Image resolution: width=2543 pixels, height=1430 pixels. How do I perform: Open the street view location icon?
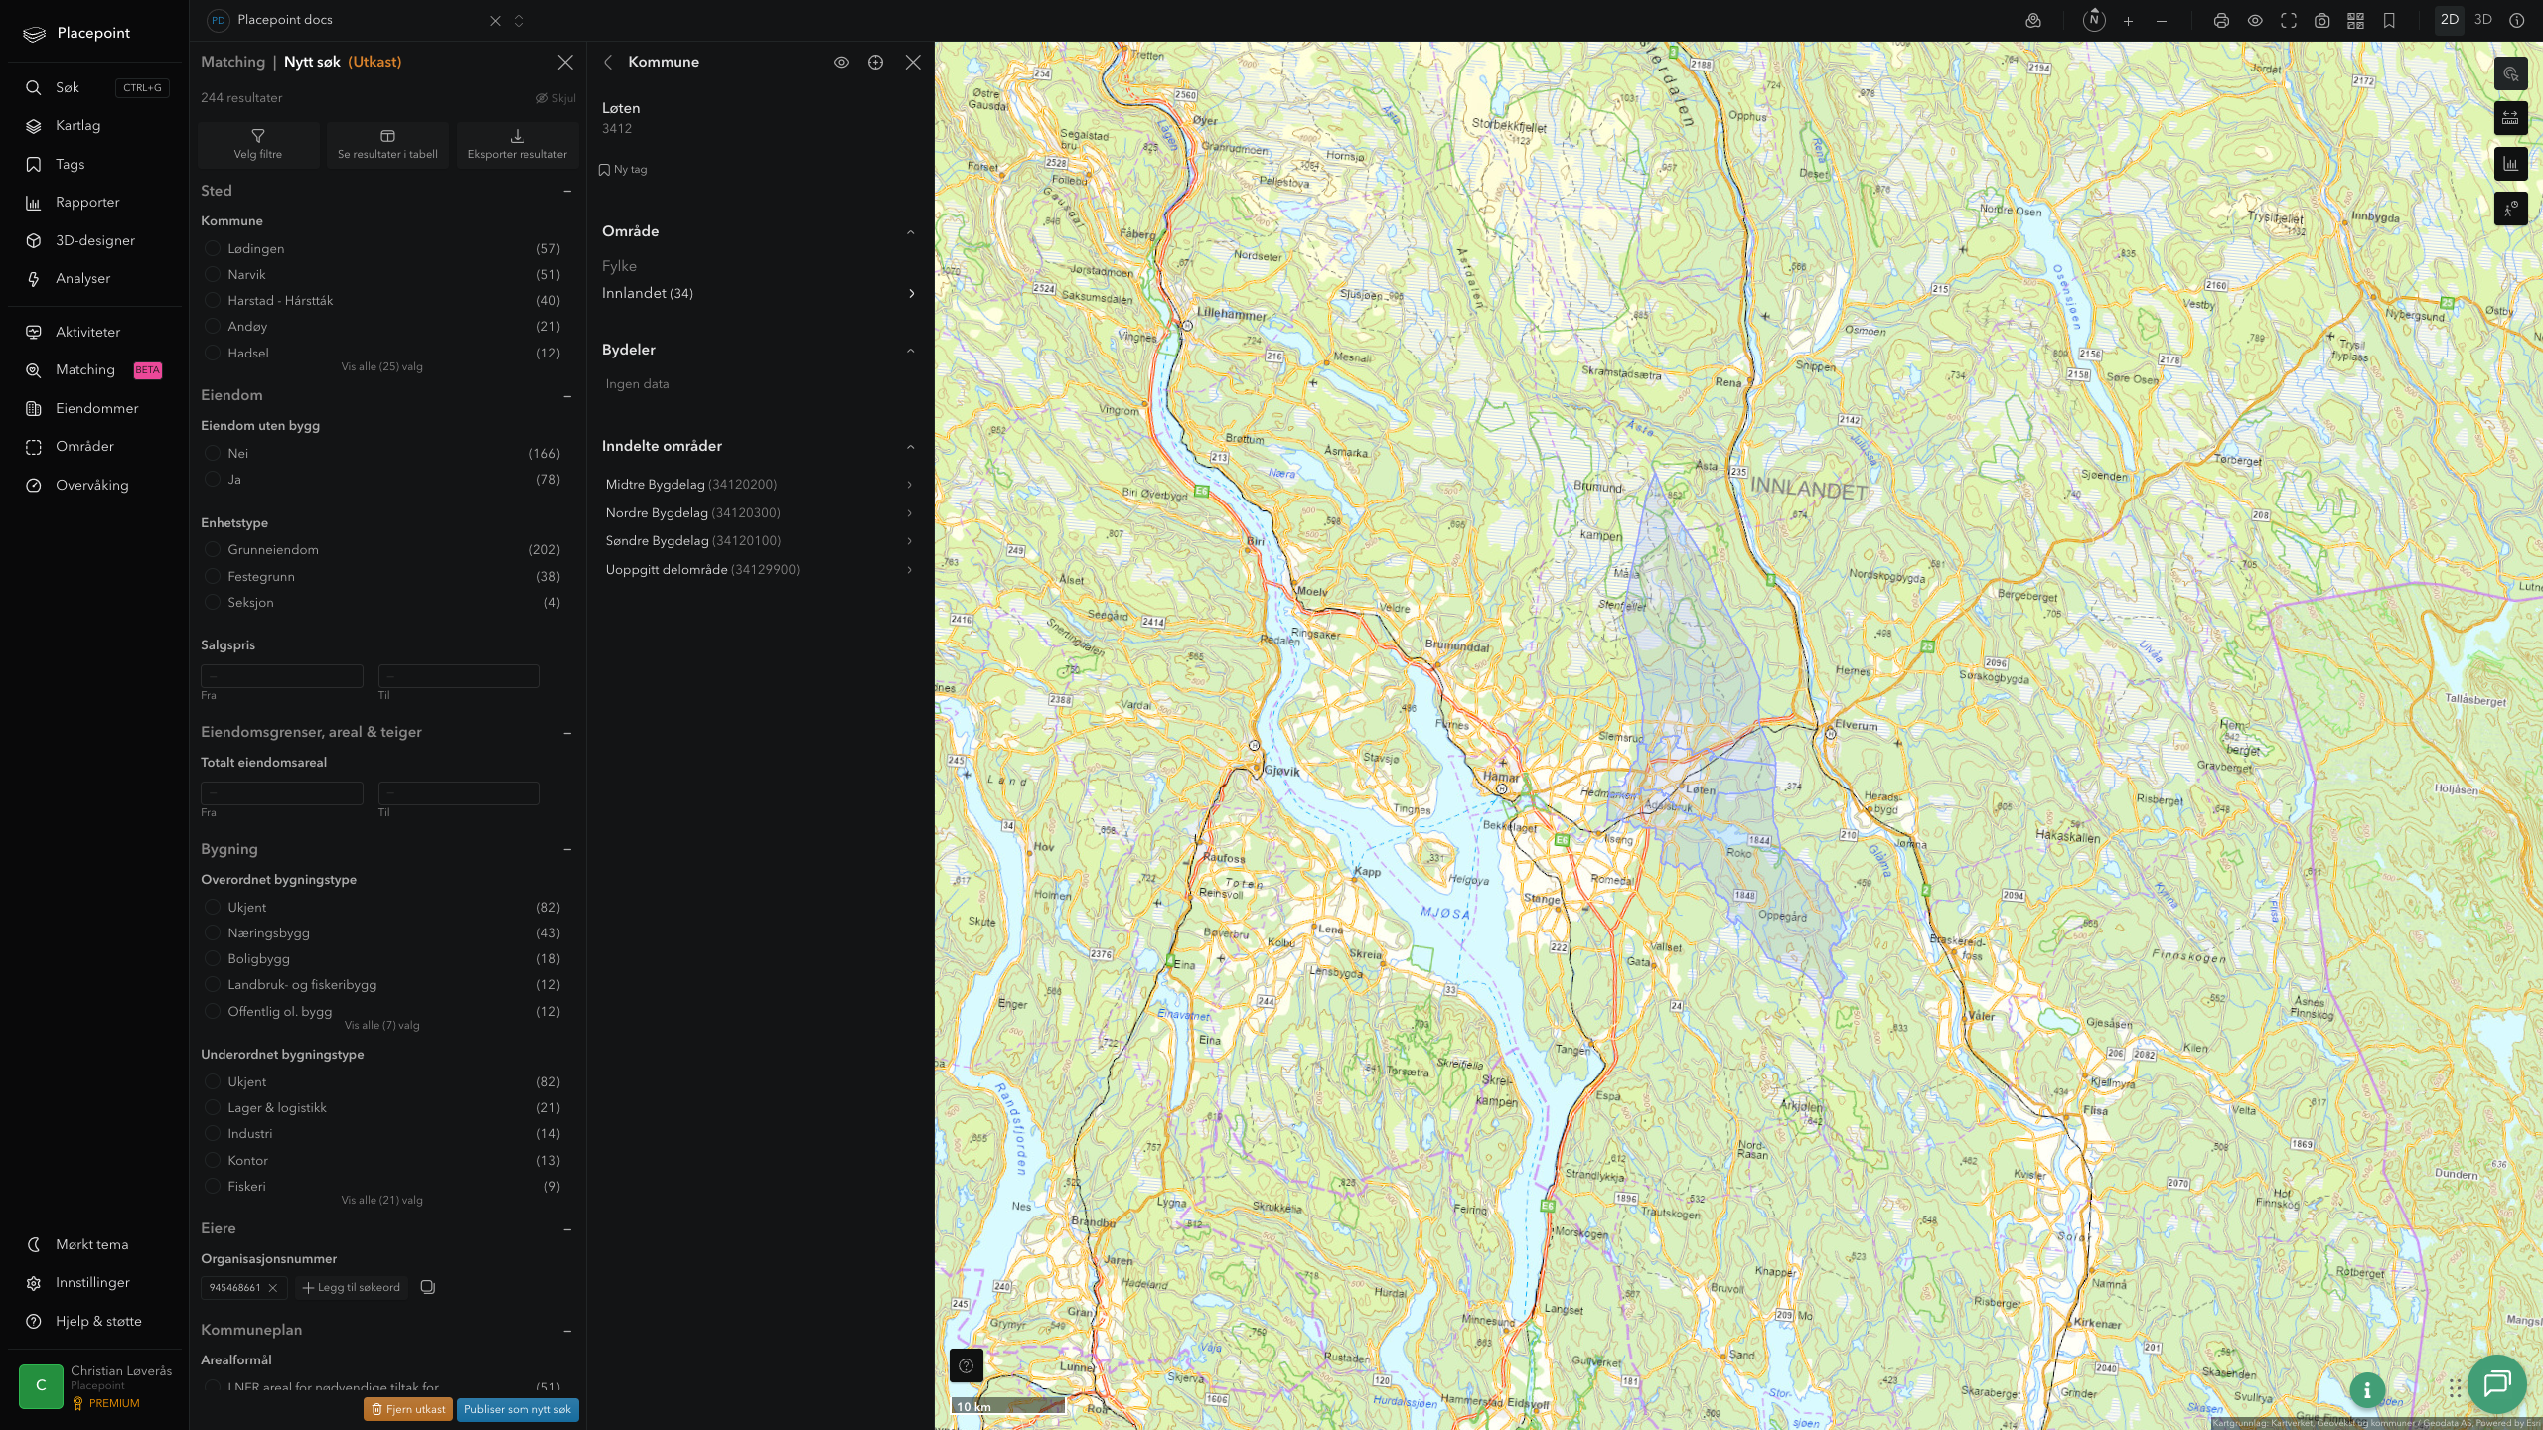coord(2033,21)
